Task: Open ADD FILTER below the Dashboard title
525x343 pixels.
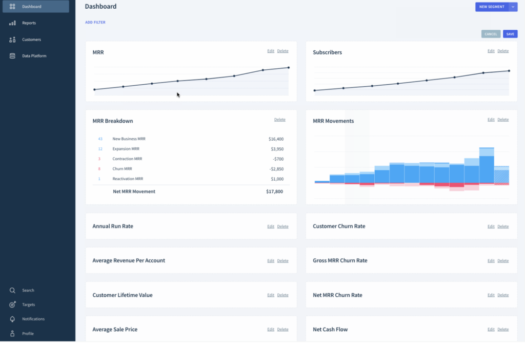Action: [95, 22]
